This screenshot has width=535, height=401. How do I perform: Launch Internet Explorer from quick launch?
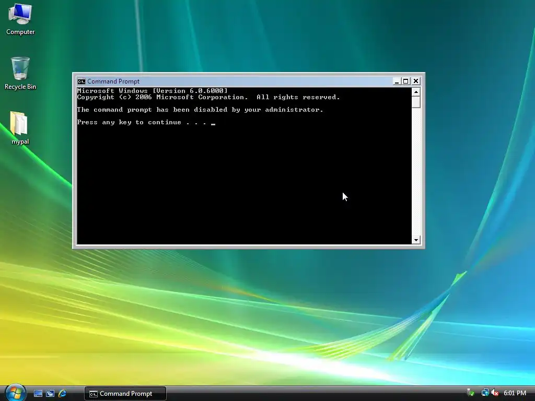click(x=62, y=394)
